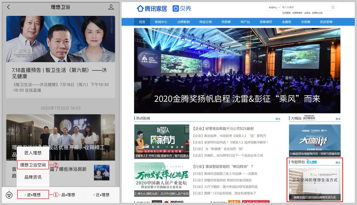Open the 2020金腾奖扬帆启程 hero banner
357x205 pixels.
[237, 70]
